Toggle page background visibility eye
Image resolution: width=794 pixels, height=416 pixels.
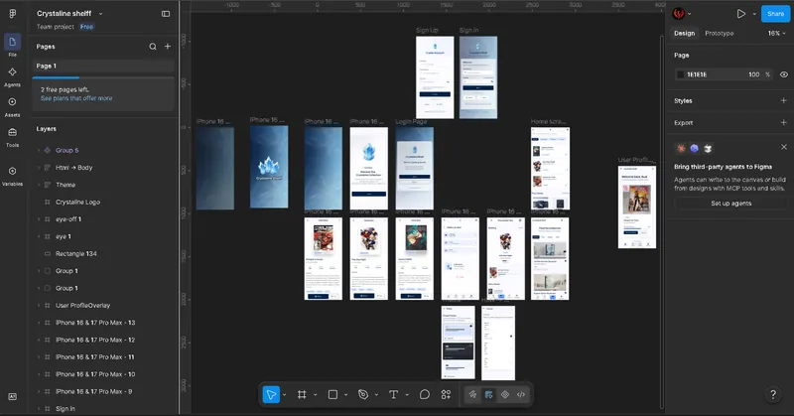point(784,74)
